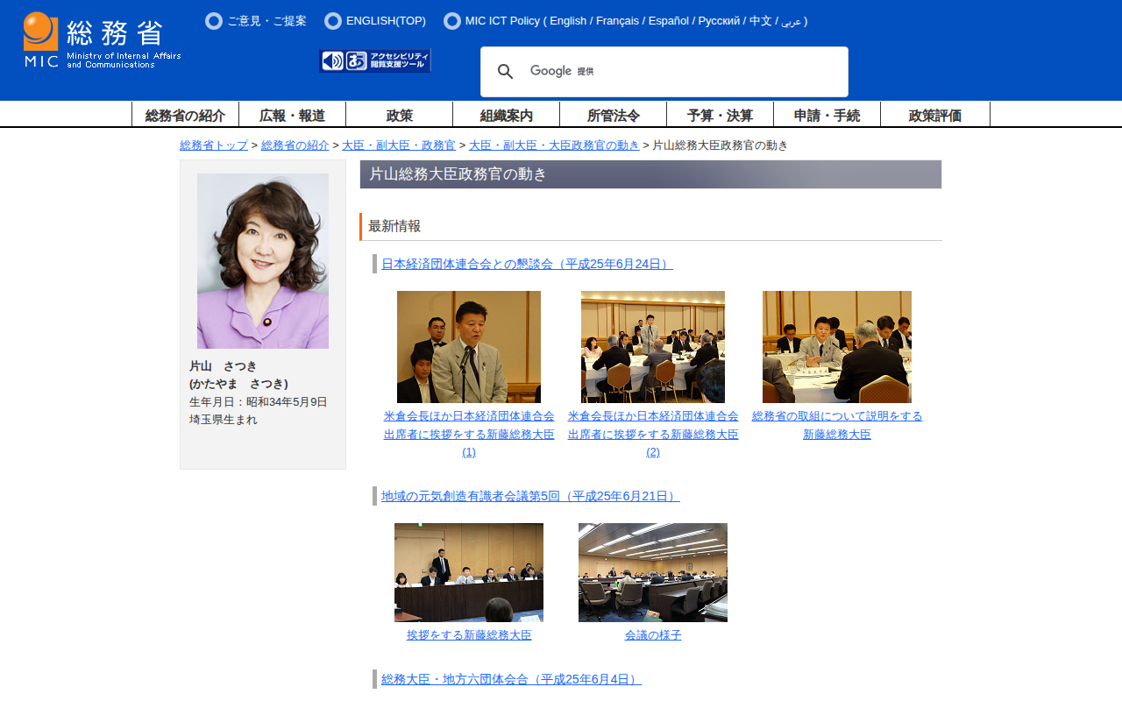Open 広報・報道 menu
Screen dimensions: 1122x701
click(x=292, y=115)
